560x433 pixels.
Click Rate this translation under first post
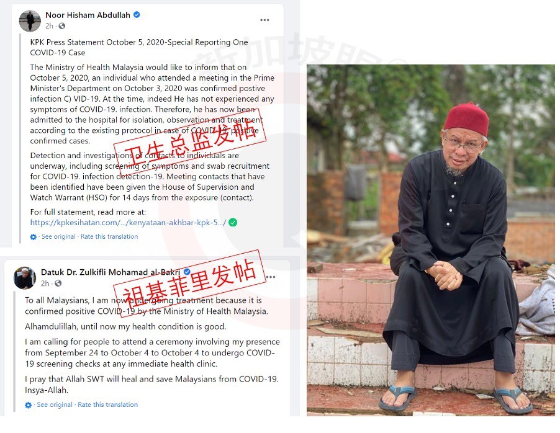[109, 236]
